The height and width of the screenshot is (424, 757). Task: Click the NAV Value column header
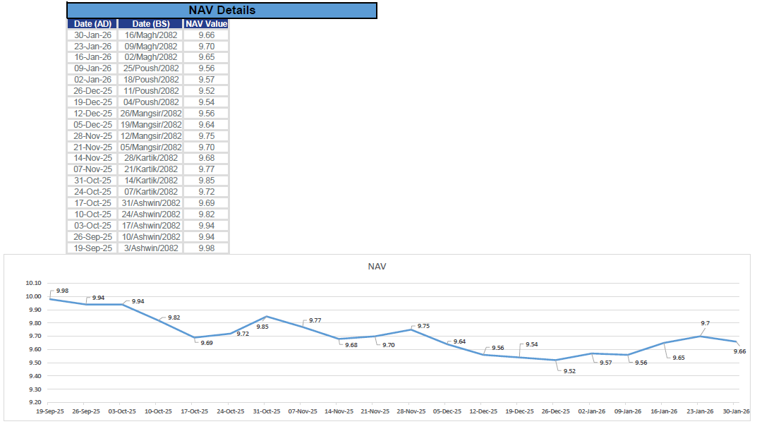tap(205, 23)
